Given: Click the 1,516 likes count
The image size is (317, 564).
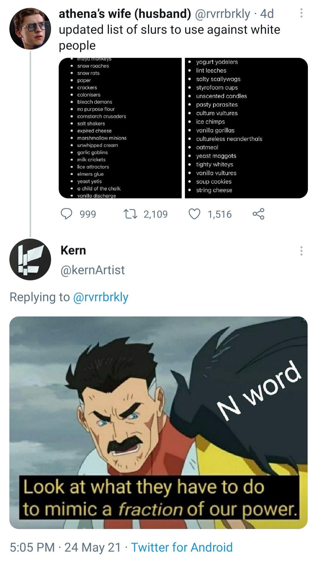Looking at the screenshot, I should click(220, 214).
